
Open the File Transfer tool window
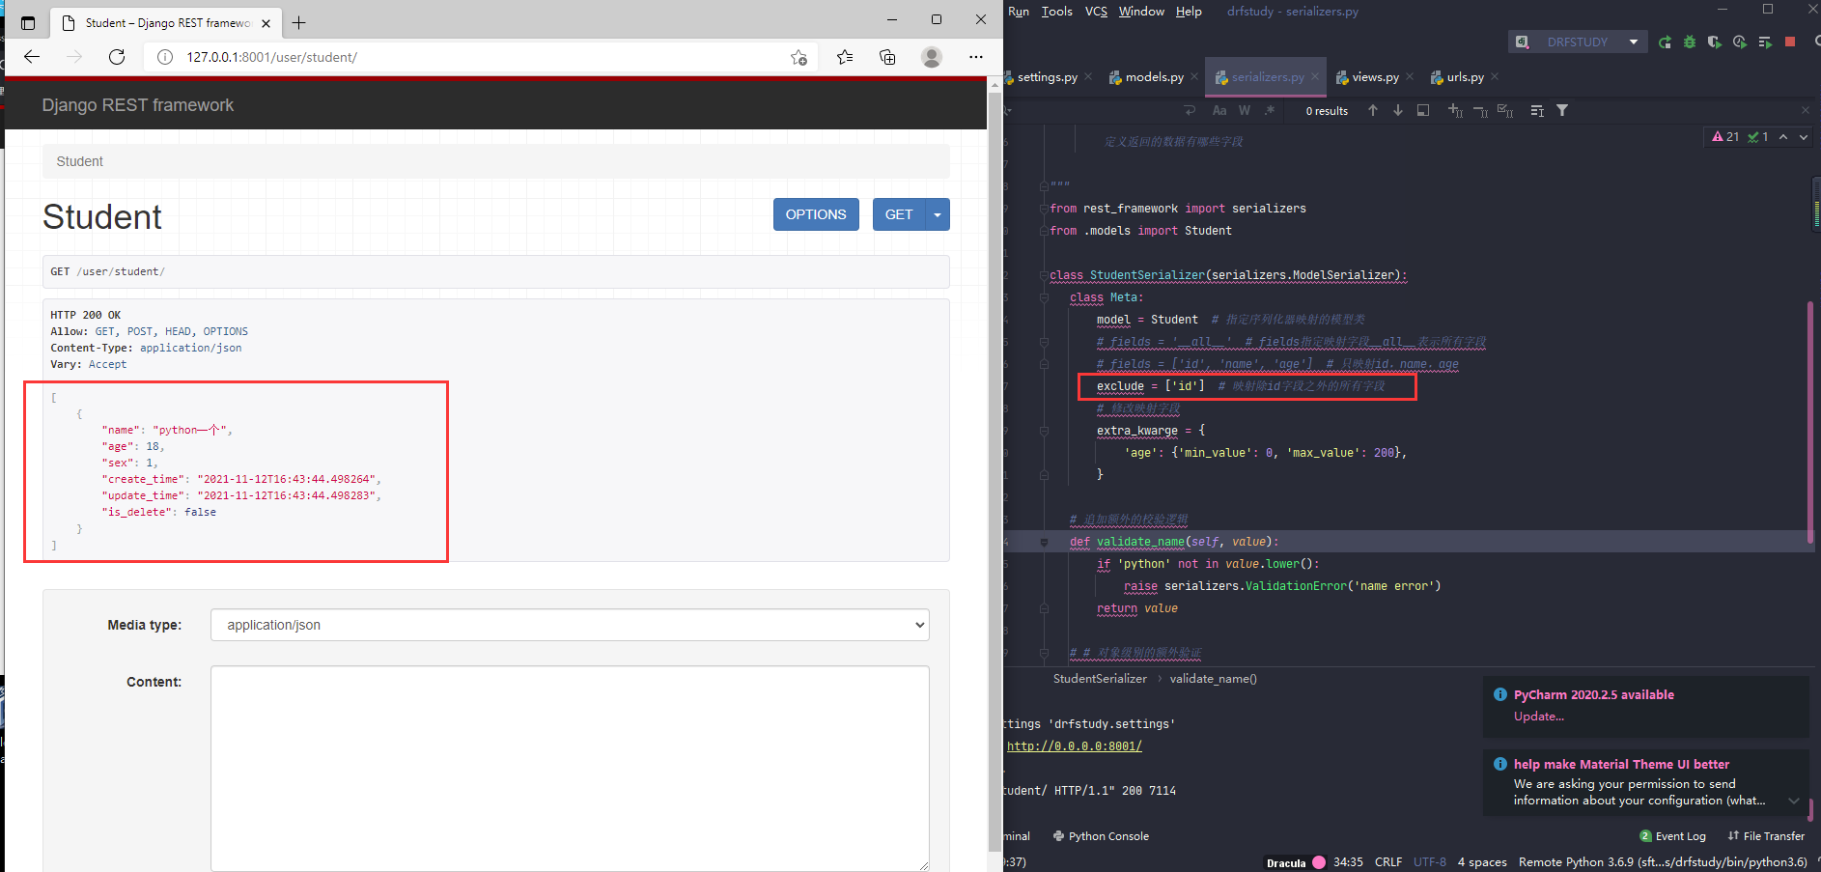tap(1766, 836)
